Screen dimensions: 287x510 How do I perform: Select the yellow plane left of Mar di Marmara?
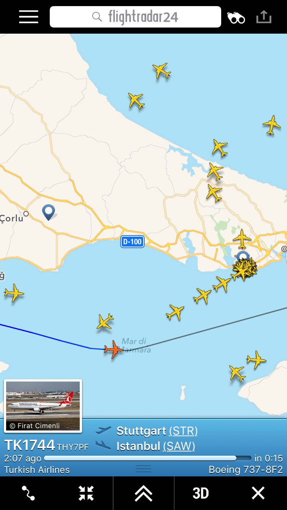tap(104, 322)
